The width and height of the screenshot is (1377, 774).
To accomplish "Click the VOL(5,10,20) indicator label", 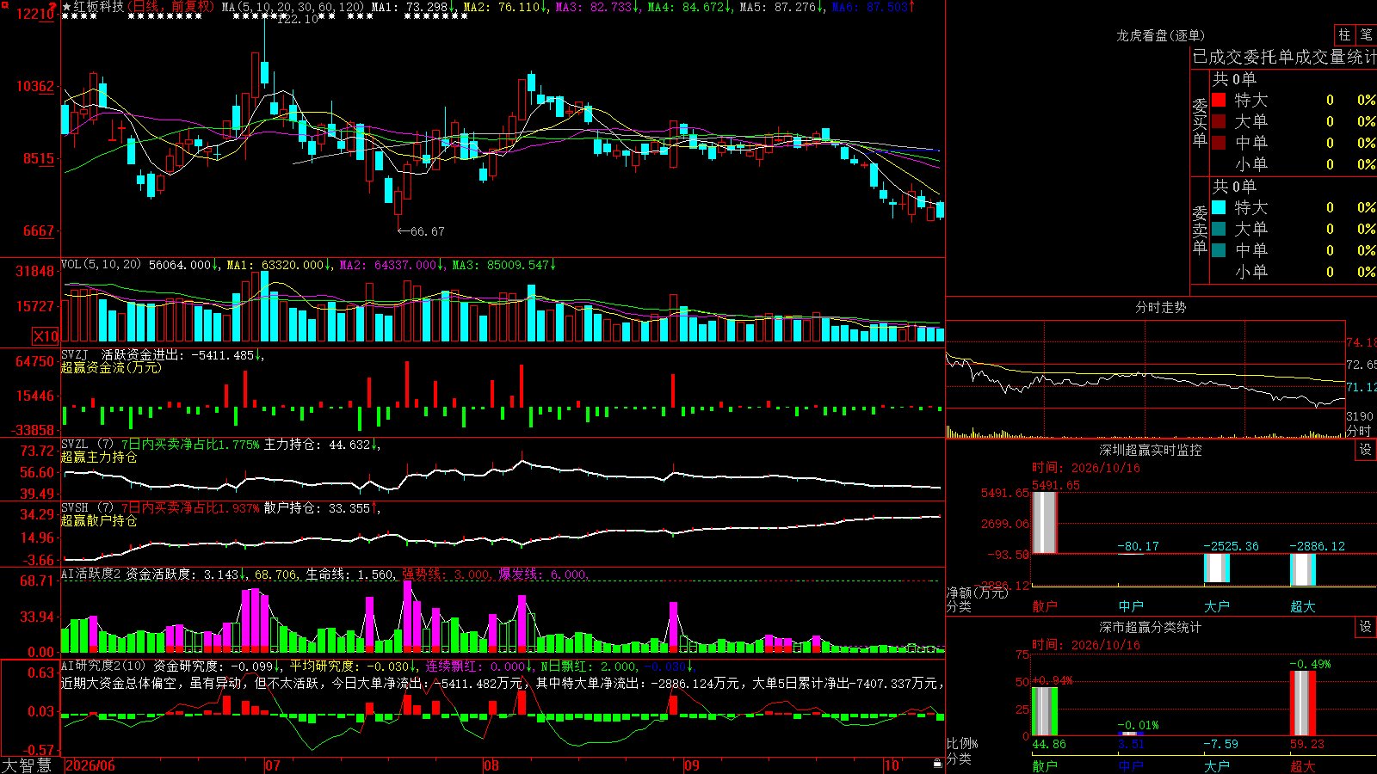I will (101, 265).
